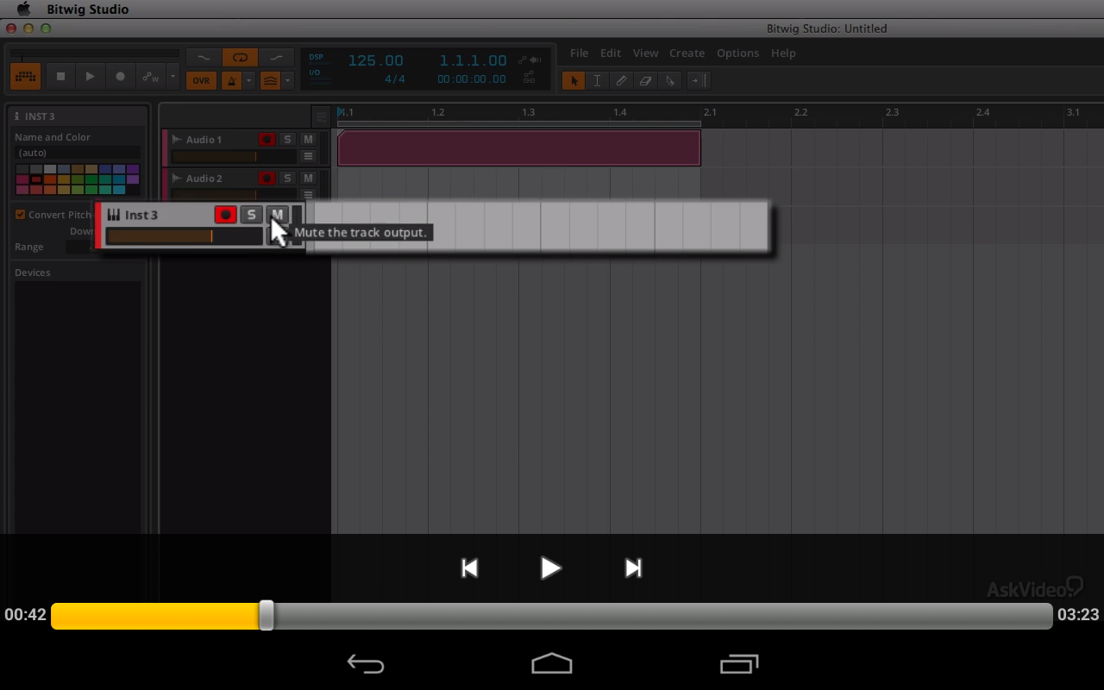Toggle the metronome button
The height and width of the screenshot is (690, 1104).
pyautogui.click(x=231, y=80)
